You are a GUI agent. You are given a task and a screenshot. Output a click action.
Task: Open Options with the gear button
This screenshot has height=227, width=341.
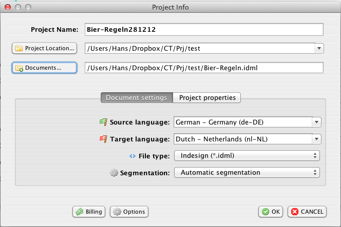[x=129, y=212]
